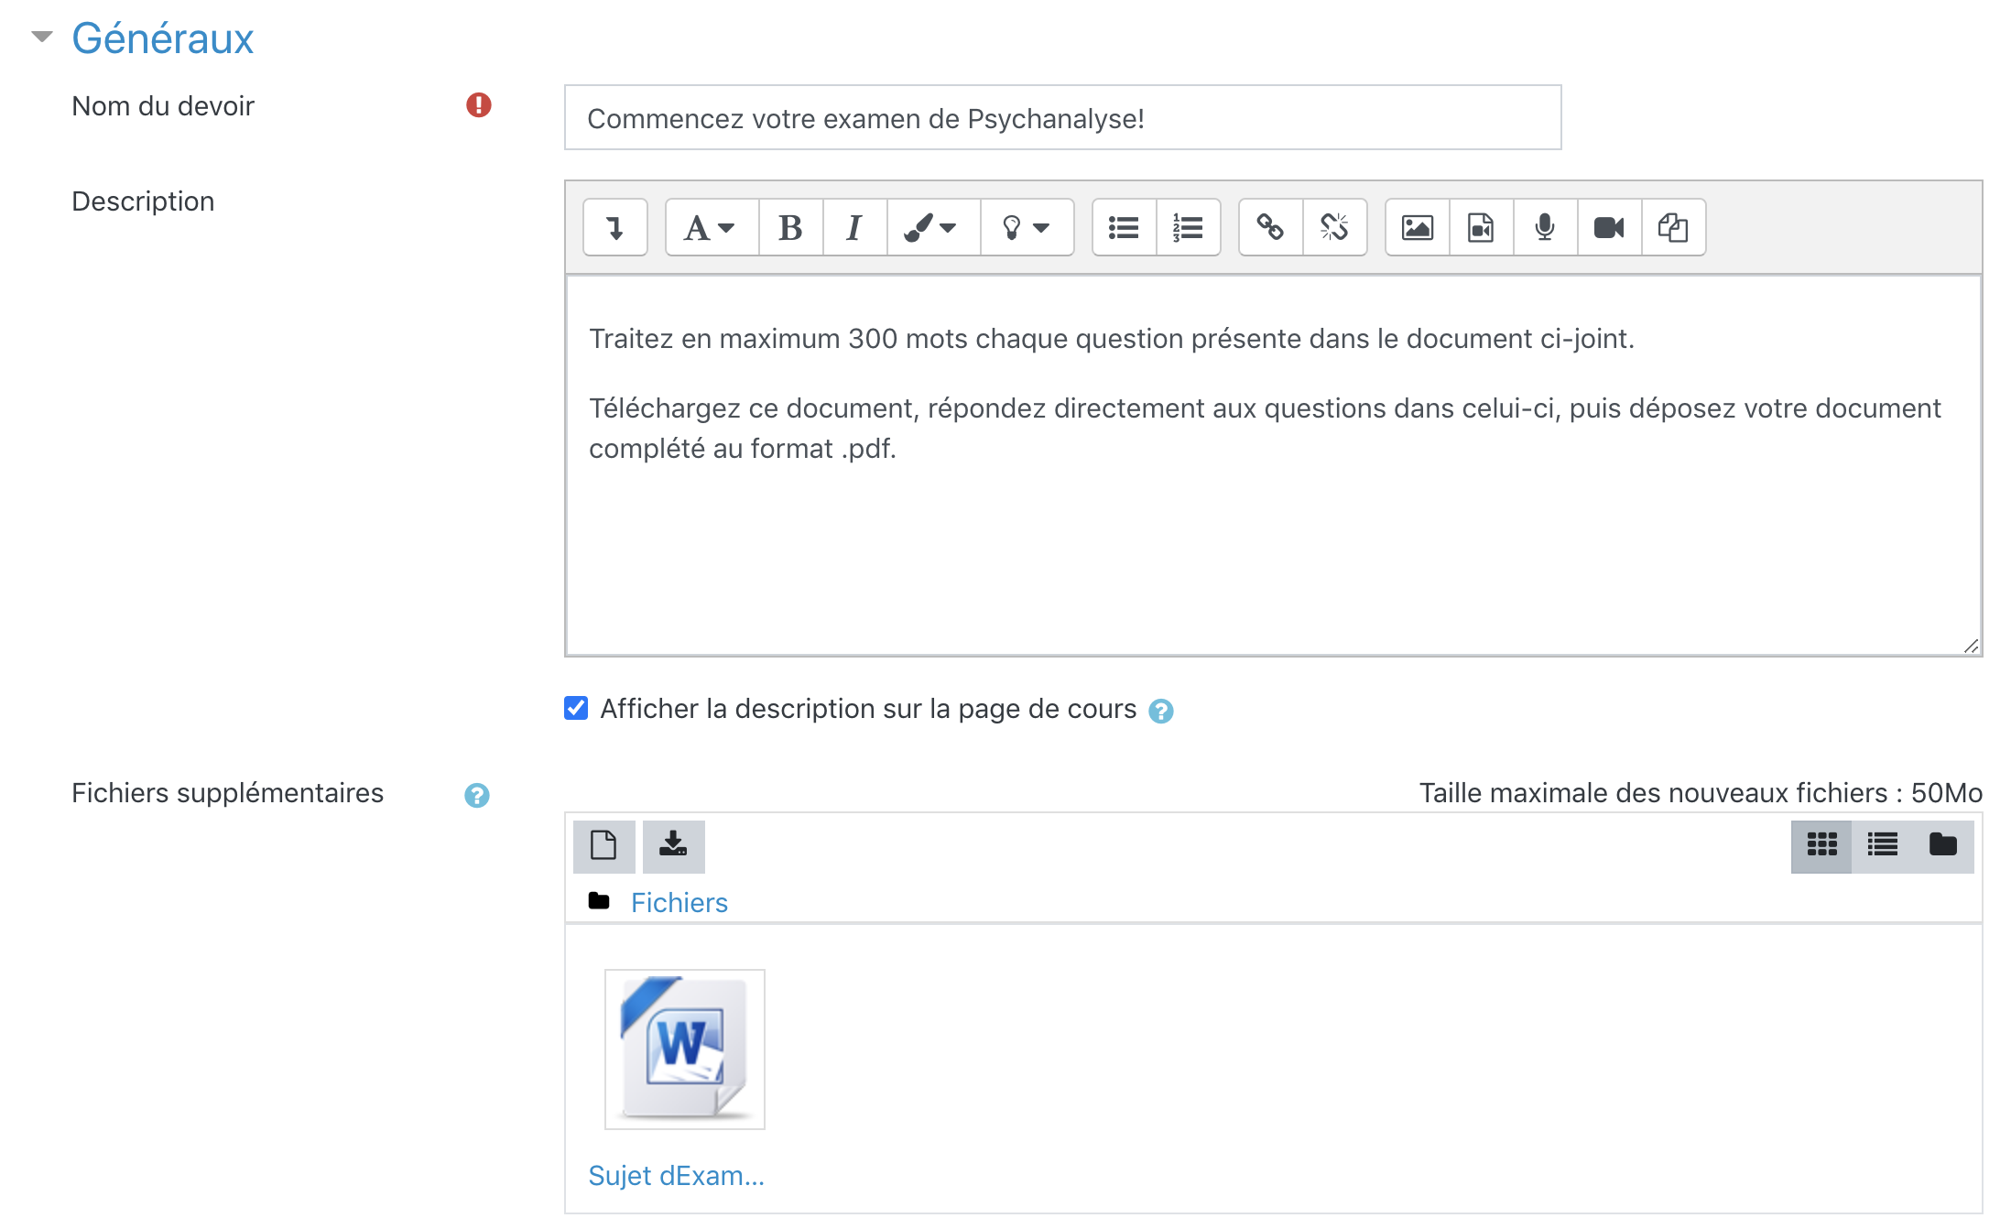Uncheck Afficher la description sur la page
This screenshot has width=2011, height=1229.
point(576,708)
